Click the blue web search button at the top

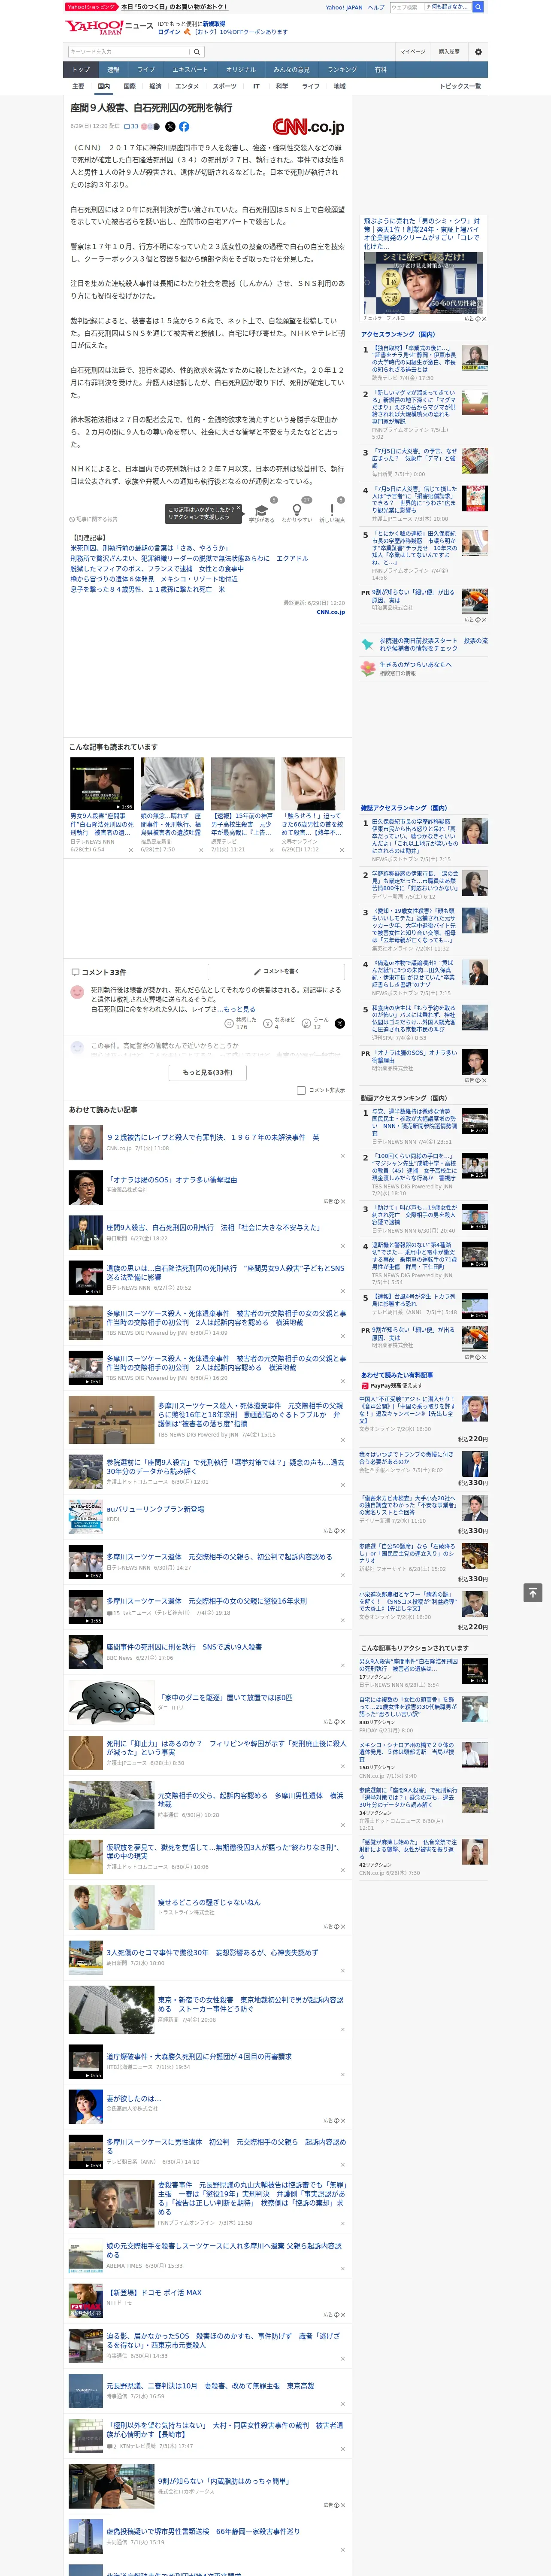(x=478, y=7)
